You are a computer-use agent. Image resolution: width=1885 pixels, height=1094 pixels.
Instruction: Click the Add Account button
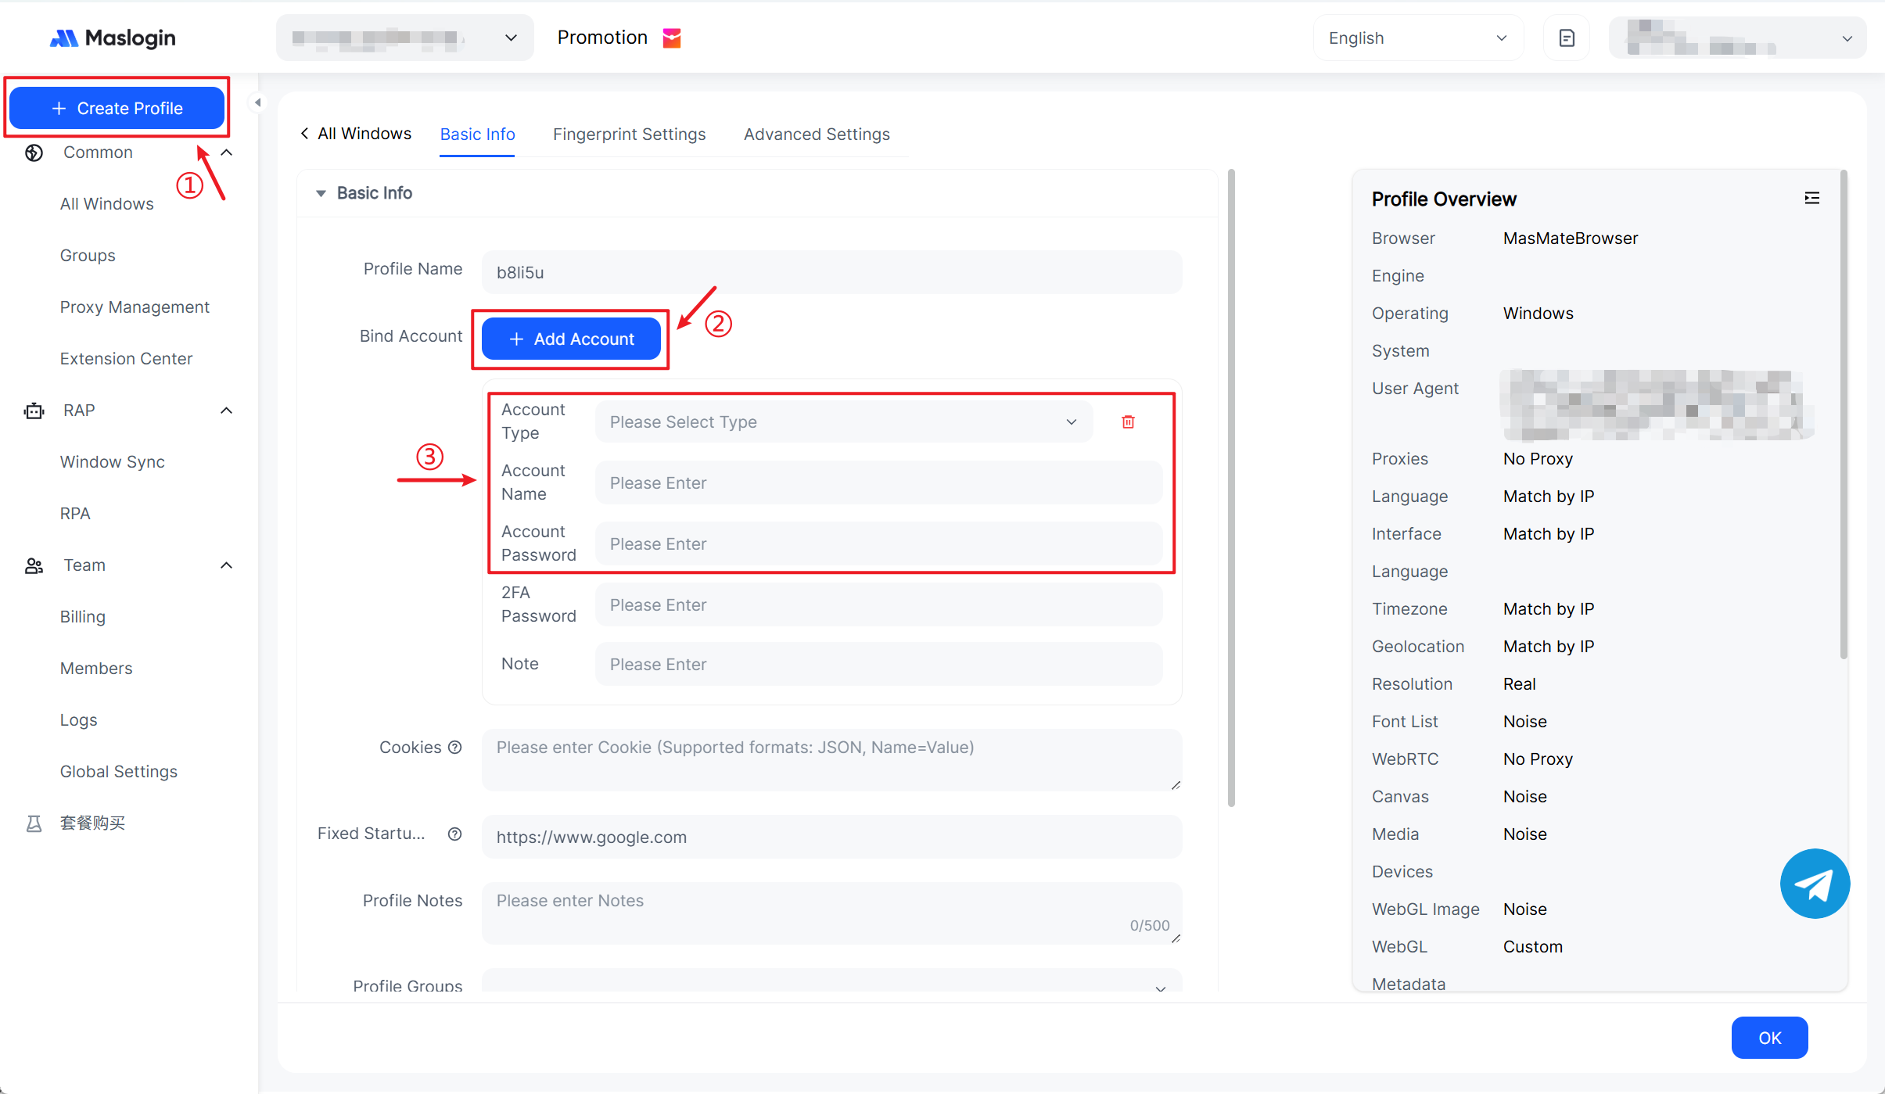pos(572,339)
